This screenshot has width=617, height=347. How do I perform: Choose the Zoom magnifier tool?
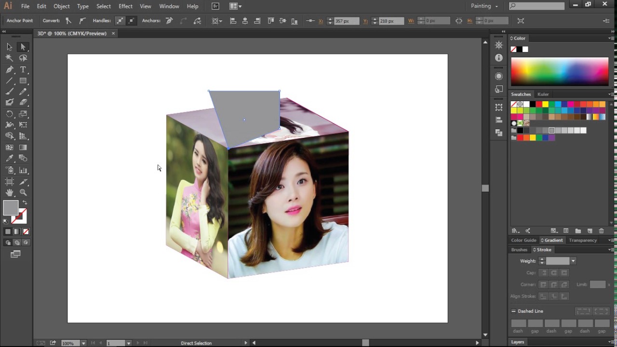point(23,192)
